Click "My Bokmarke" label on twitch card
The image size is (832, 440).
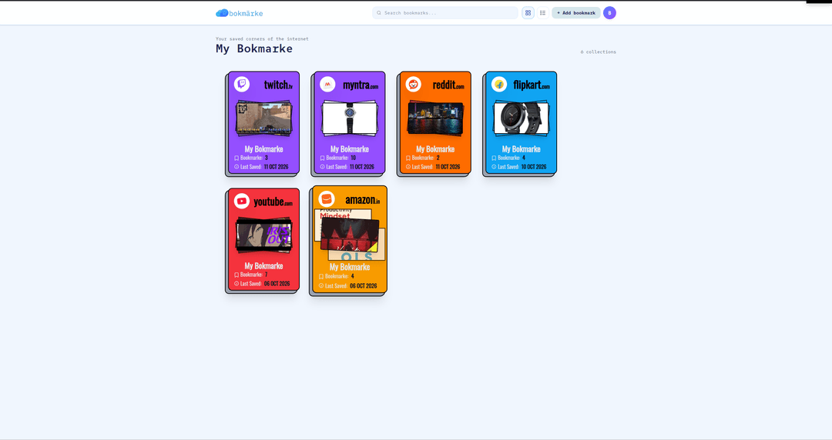click(263, 149)
